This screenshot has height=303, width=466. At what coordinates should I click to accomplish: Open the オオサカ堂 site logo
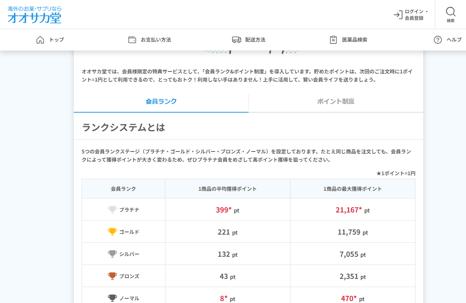coord(35,14)
